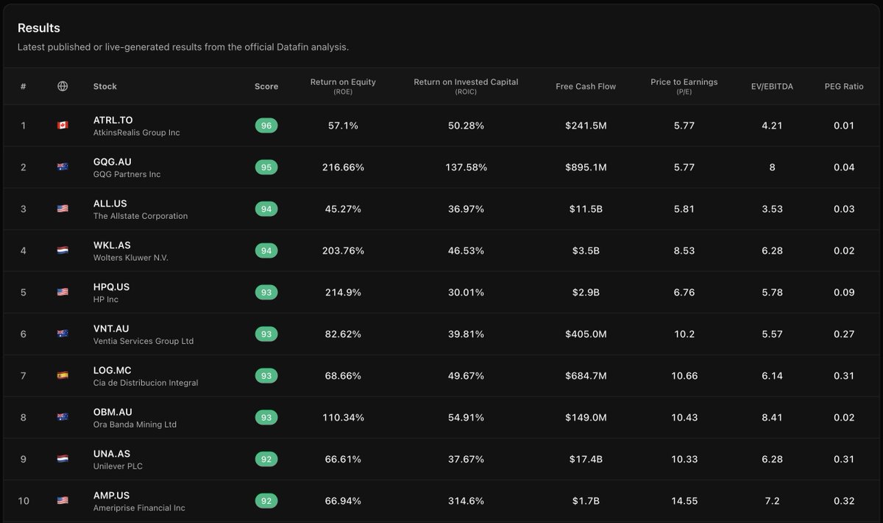Click the Netherlands flag beside WKL.AS
Screen dimensions: 883x523
point(63,250)
